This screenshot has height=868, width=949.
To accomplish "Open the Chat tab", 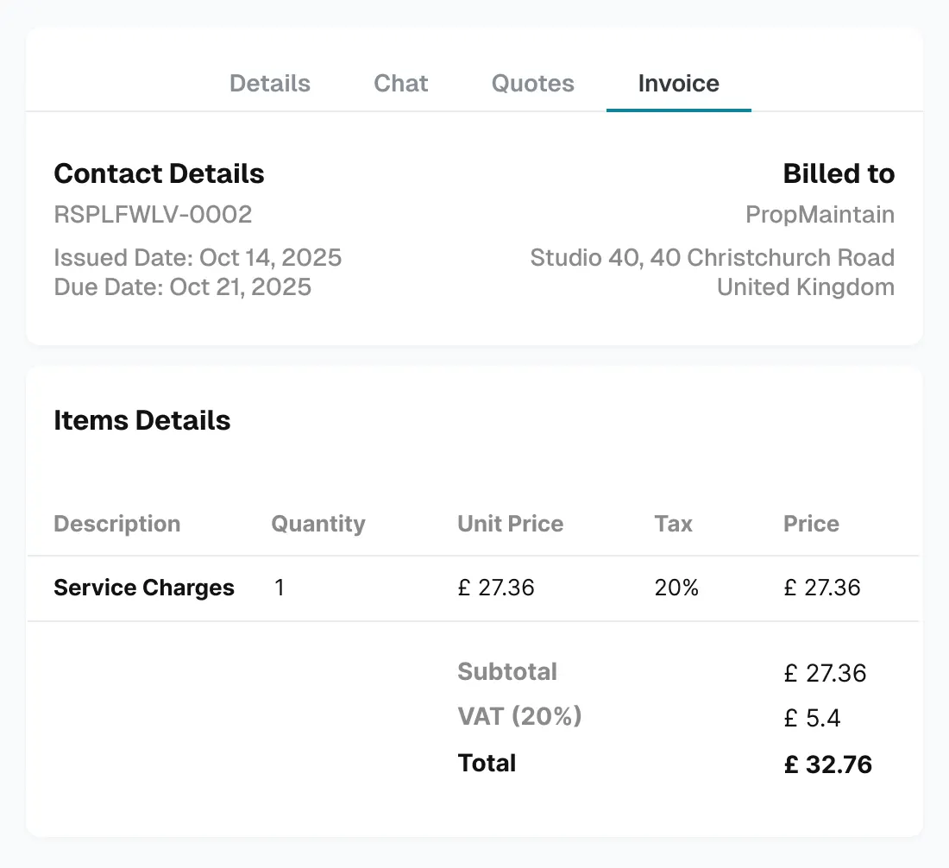I will pos(400,83).
